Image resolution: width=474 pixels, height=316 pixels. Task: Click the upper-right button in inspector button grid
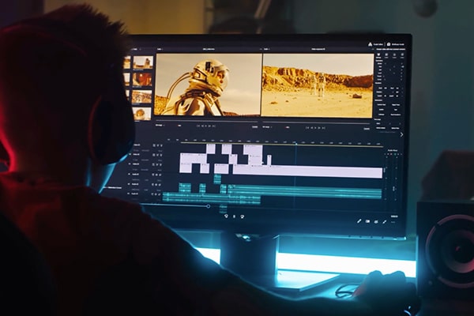point(396,104)
